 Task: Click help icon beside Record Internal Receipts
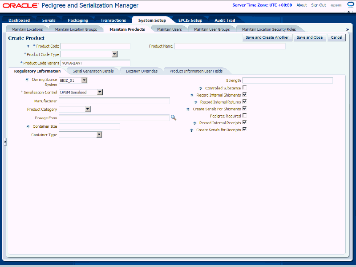[194, 123]
